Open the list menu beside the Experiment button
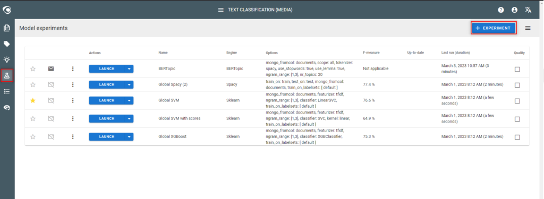 (528, 28)
